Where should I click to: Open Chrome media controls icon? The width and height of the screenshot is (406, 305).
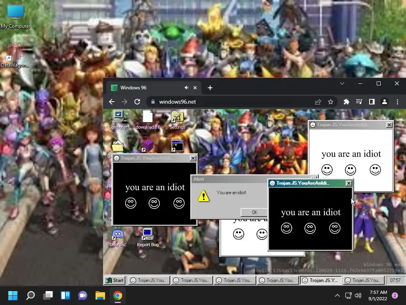coord(359,102)
